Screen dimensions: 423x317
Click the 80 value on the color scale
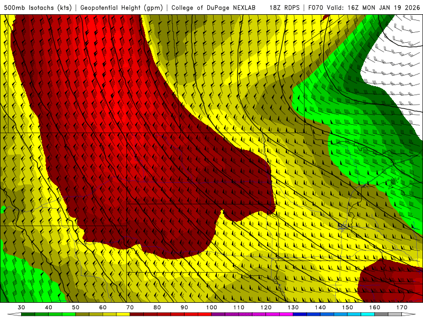click(x=157, y=307)
